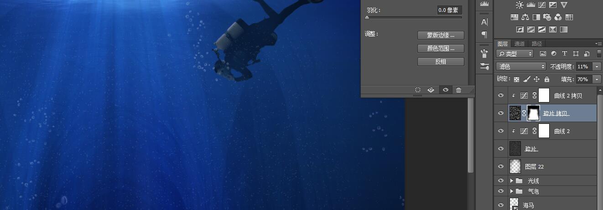
Task: Delete the mask with trash icon
Action: click(458, 90)
